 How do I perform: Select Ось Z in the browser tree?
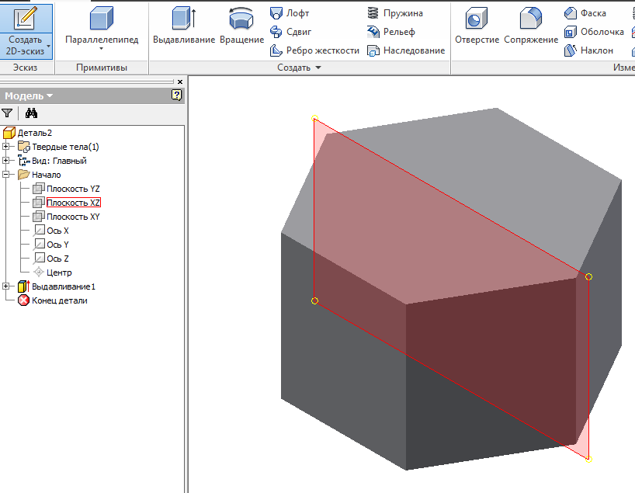57,259
